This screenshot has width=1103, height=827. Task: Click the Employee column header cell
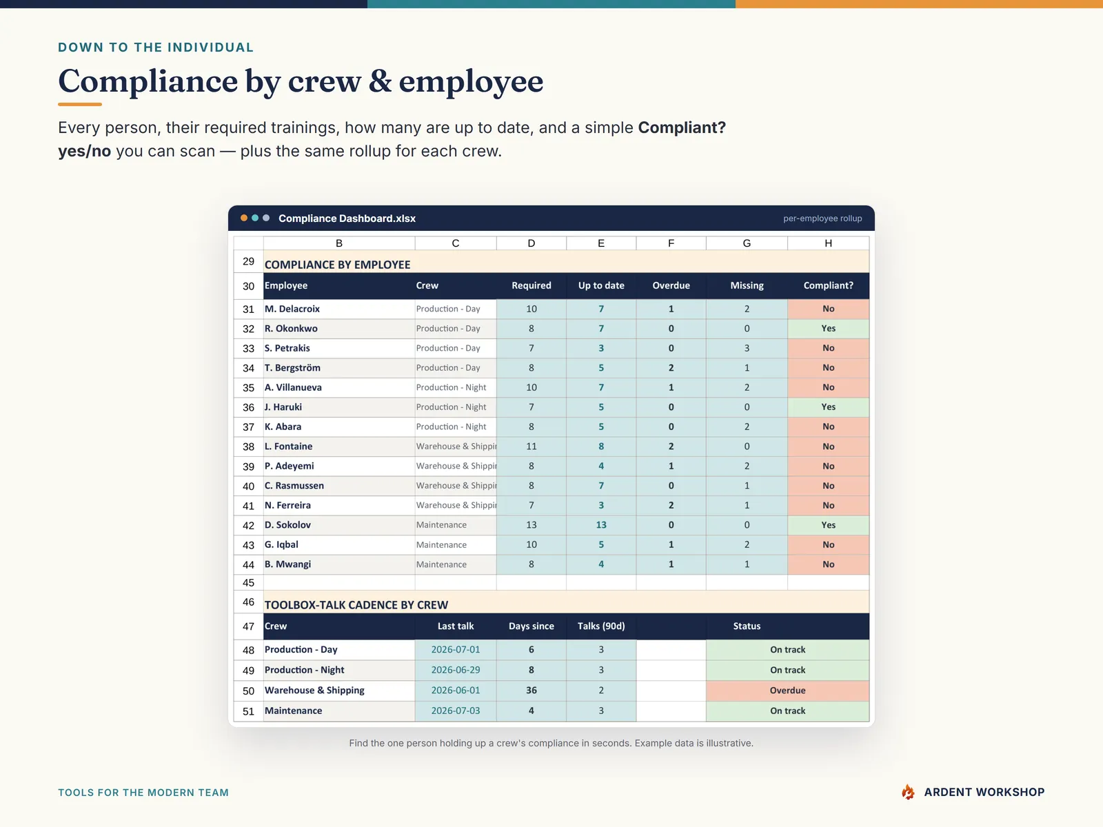pos(339,285)
